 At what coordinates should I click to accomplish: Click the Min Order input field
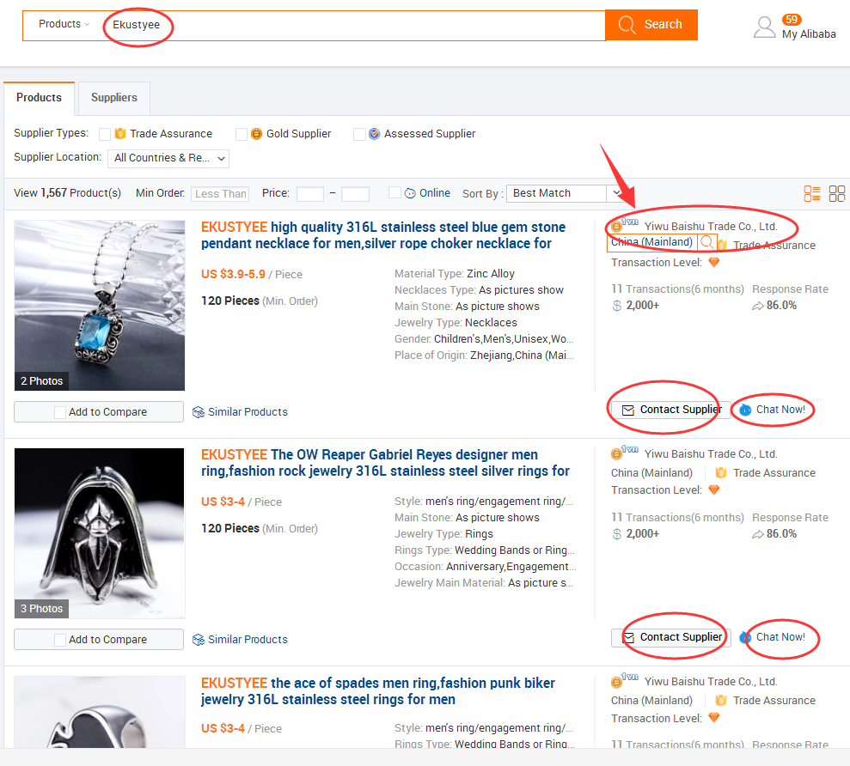(220, 194)
